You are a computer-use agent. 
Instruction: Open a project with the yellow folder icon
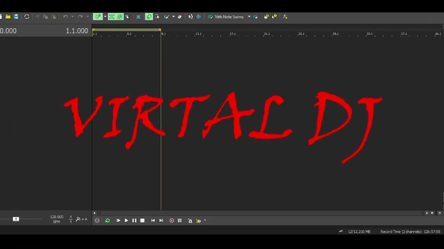8,17
